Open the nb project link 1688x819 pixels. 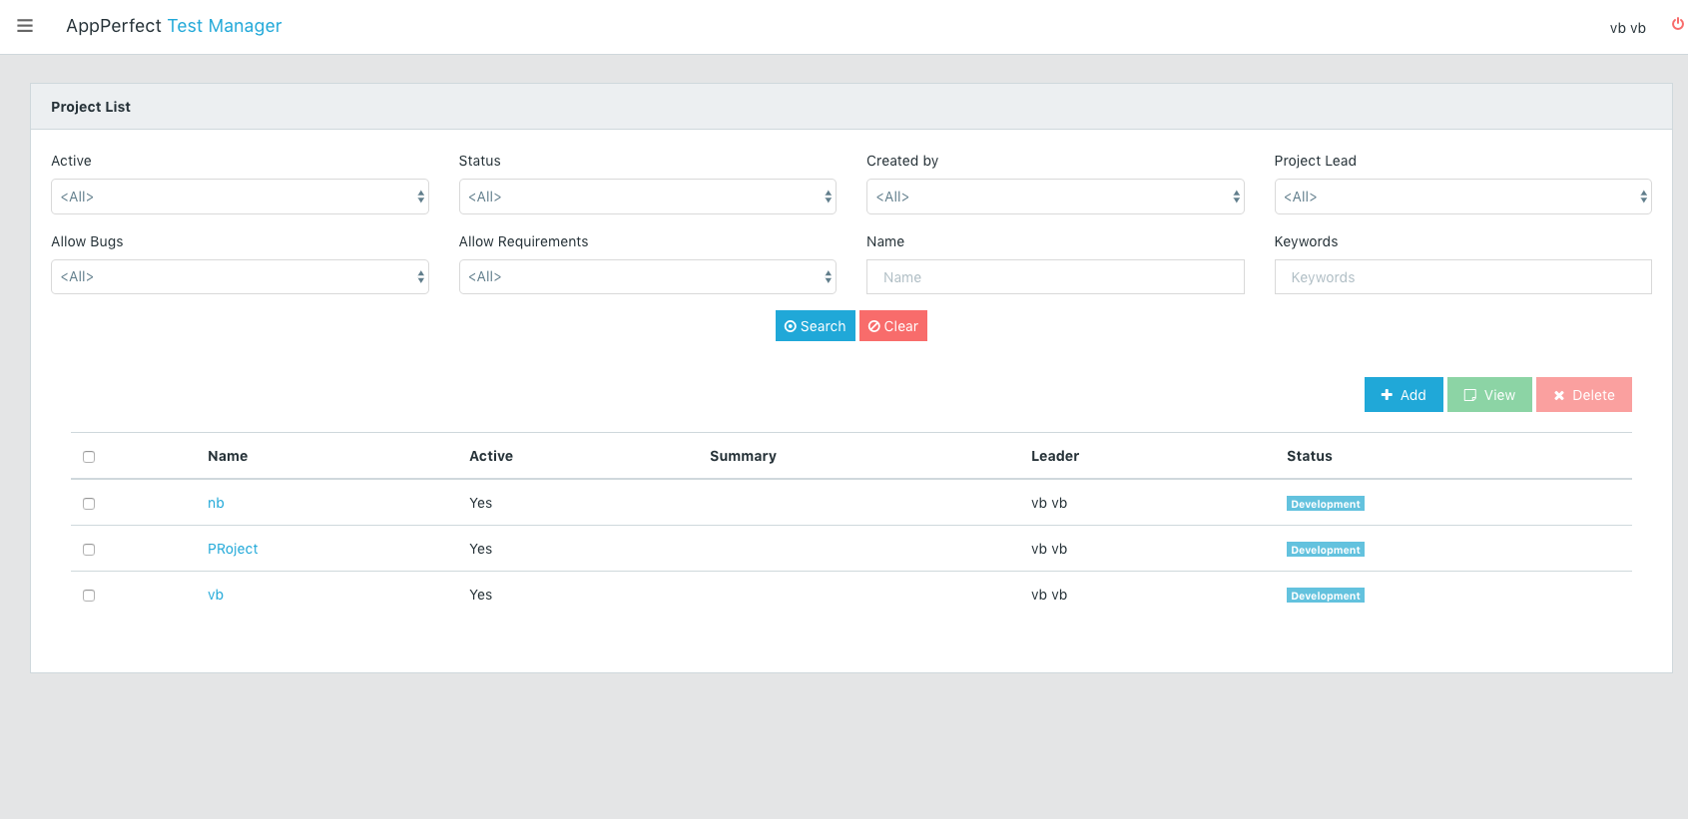click(216, 503)
